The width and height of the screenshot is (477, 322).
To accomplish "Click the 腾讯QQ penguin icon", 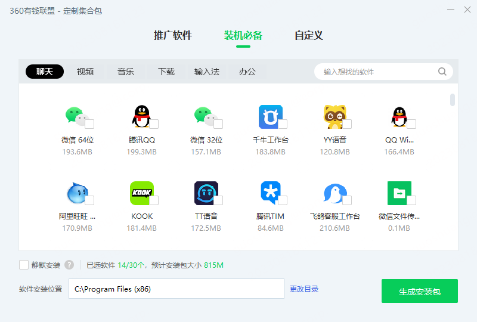I will click(x=141, y=116).
